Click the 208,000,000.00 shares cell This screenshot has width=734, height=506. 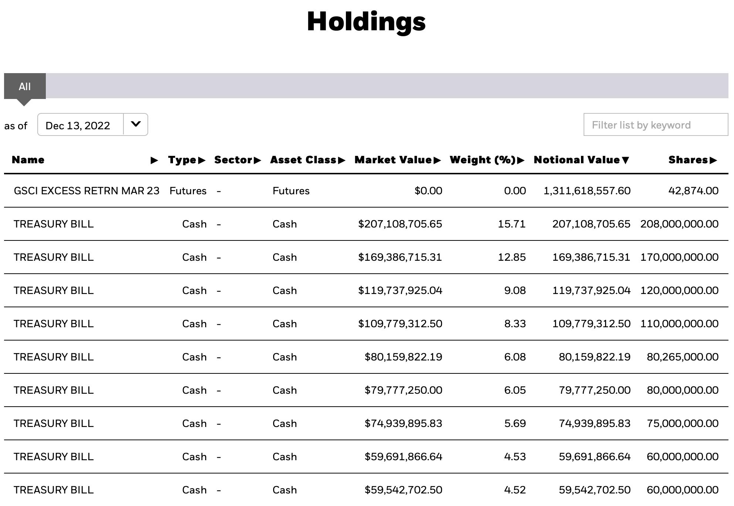(679, 224)
